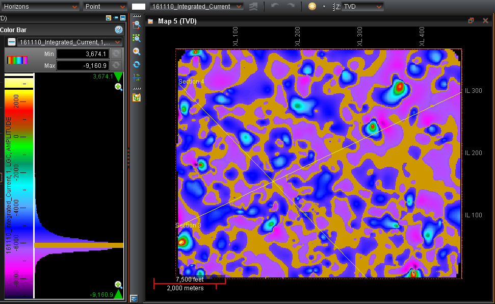Click the Min value field 3,674.1
495x304 pixels.
[x=83, y=54]
